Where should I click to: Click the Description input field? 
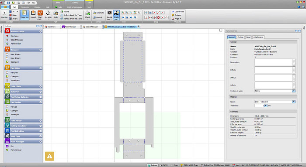point(273,62)
